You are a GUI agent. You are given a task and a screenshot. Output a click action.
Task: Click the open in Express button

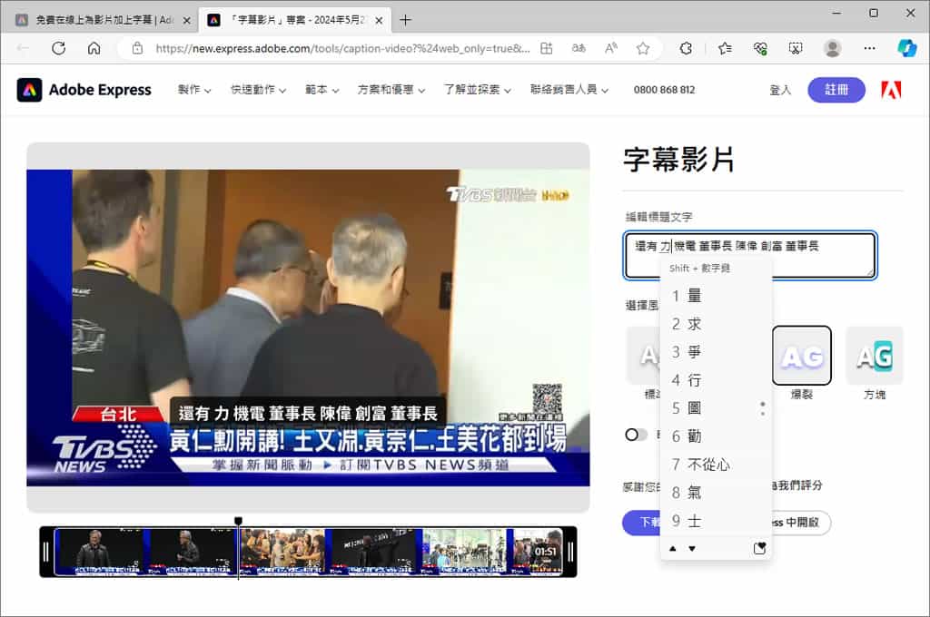click(801, 523)
